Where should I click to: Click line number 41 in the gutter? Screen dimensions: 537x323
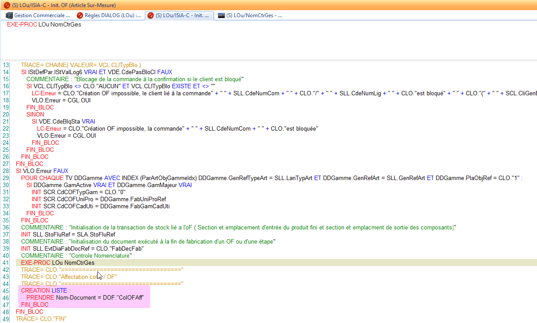[6, 262]
